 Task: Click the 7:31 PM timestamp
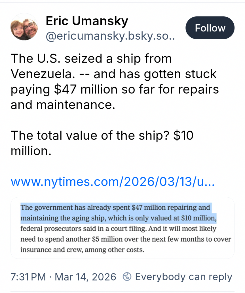[28, 277]
